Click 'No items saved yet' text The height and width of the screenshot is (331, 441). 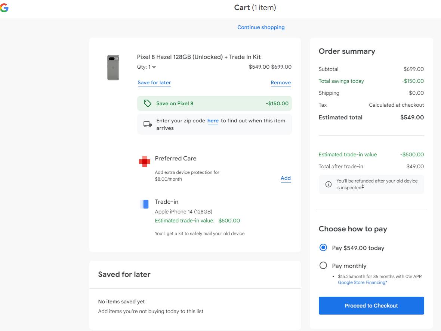pyautogui.click(x=121, y=302)
